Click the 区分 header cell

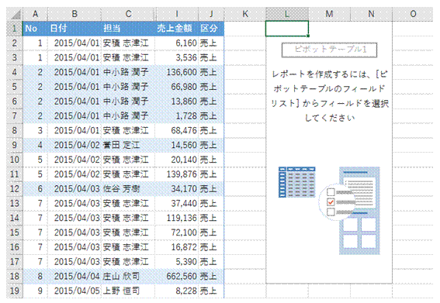tap(211, 29)
